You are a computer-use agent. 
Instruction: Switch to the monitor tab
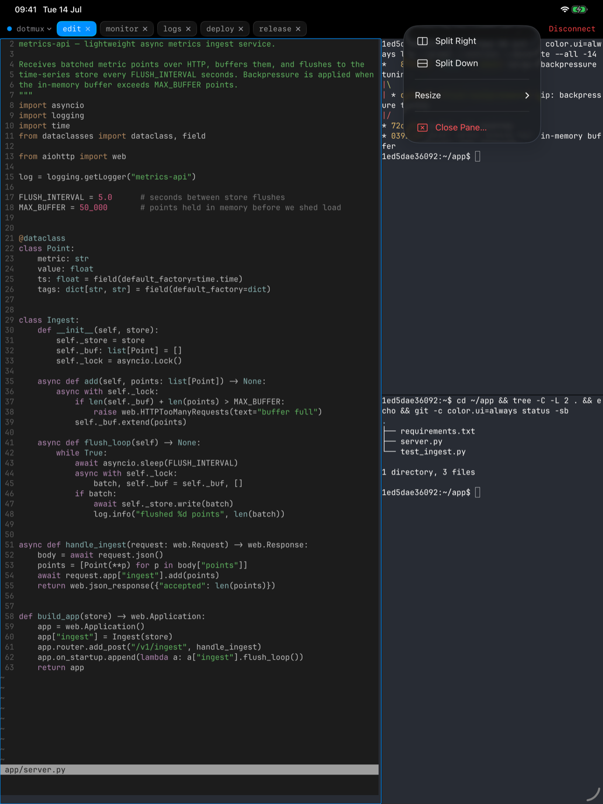[x=122, y=29]
